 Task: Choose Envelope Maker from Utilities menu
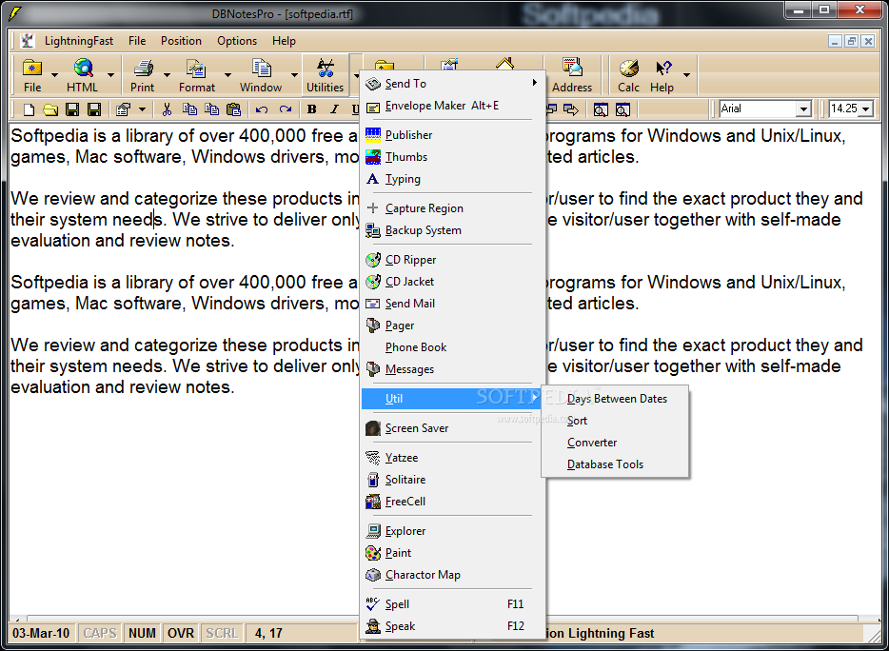tap(453, 106)
